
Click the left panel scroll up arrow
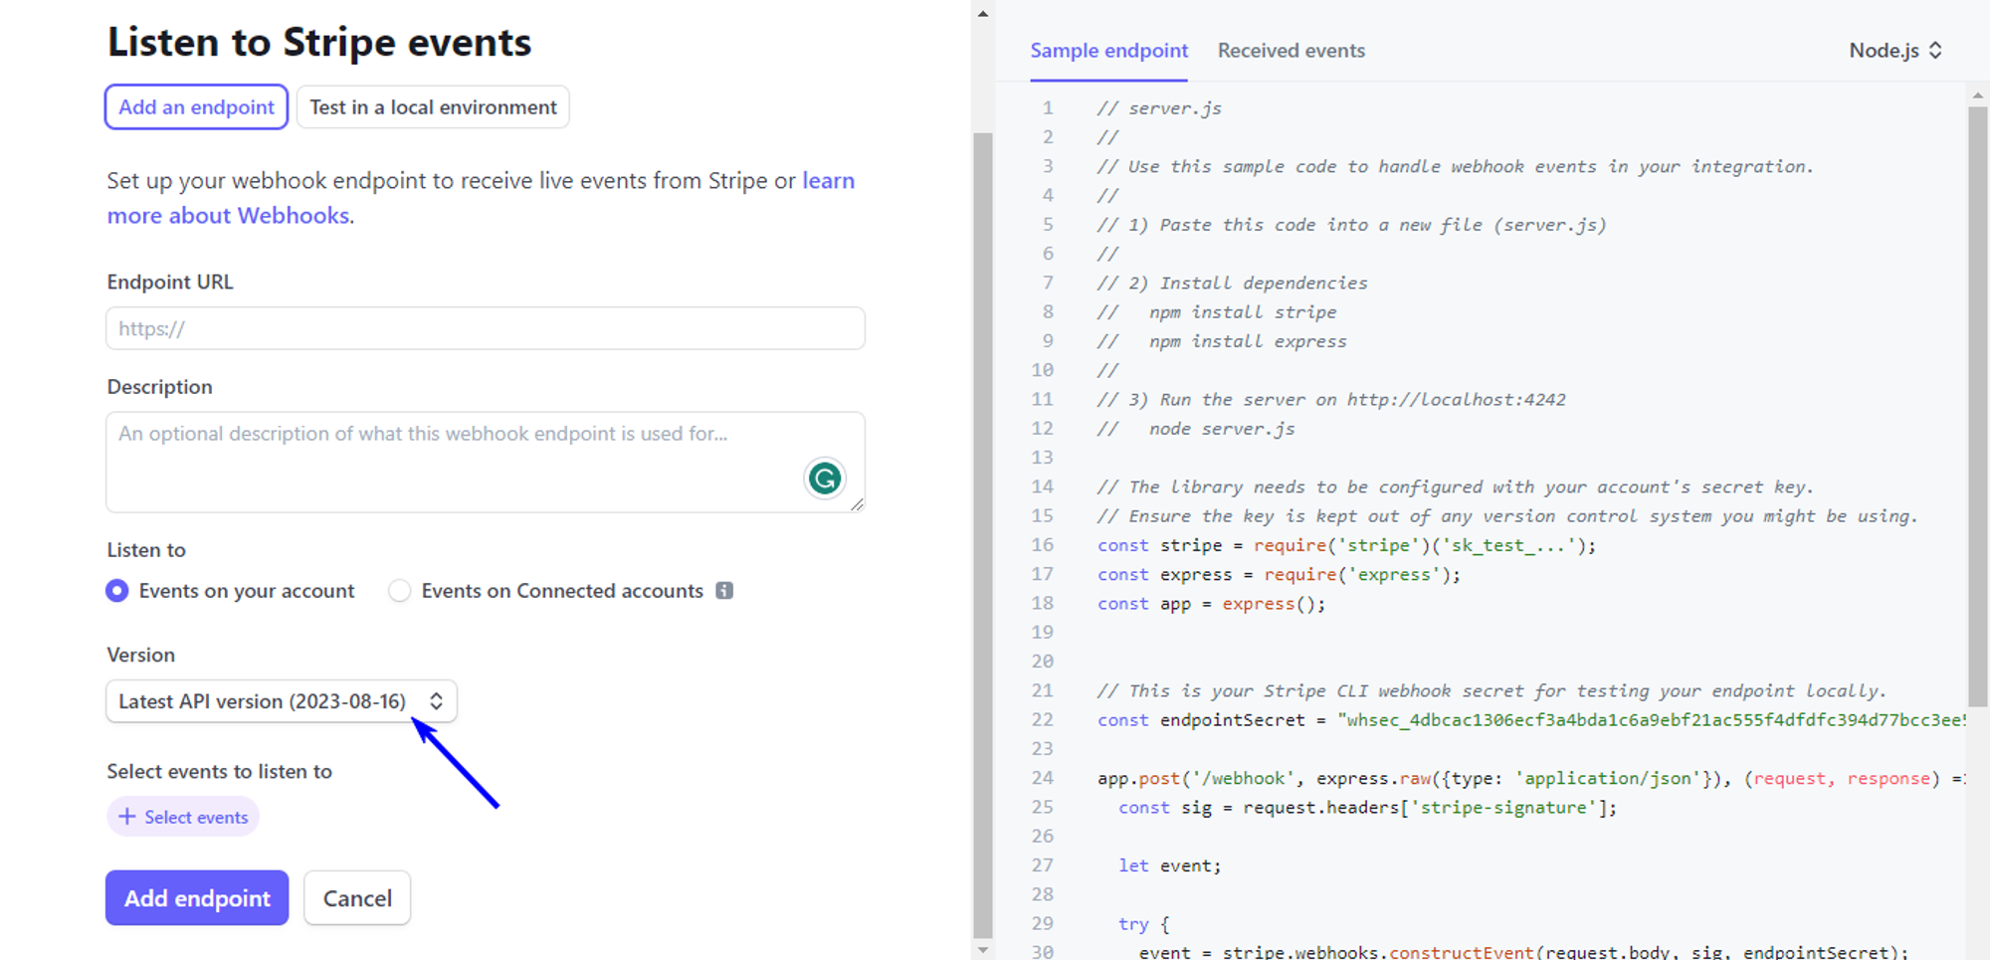tap(983, 14)
